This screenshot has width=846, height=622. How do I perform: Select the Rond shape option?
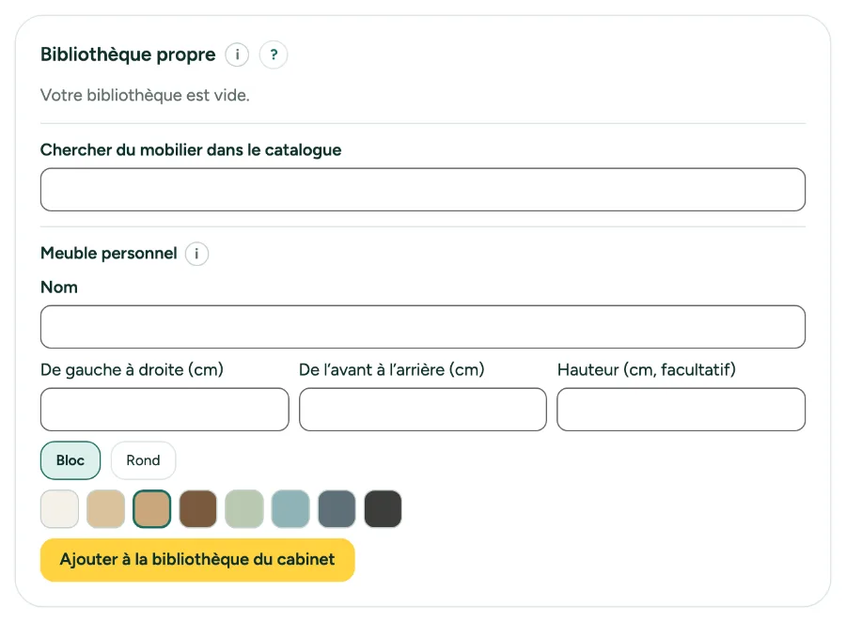pos(144,460)
